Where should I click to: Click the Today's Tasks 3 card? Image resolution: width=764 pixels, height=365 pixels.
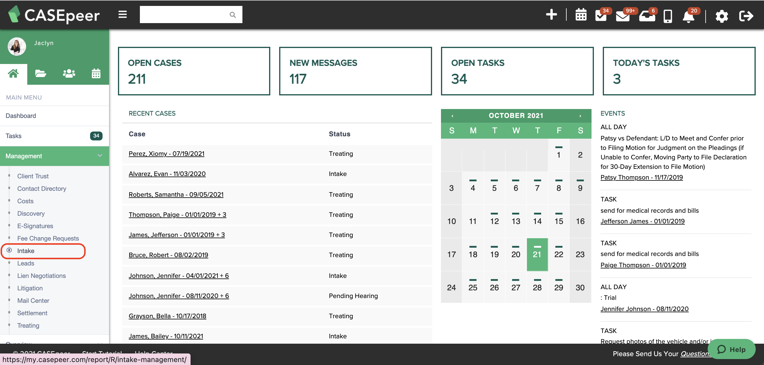(x=679, y=71)
